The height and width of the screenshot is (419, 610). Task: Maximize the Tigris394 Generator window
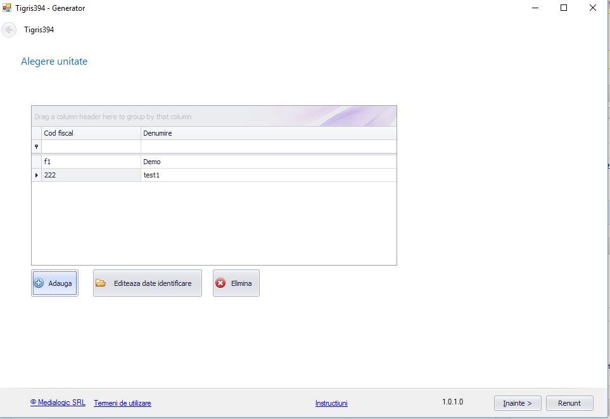(x=563, y=8)
